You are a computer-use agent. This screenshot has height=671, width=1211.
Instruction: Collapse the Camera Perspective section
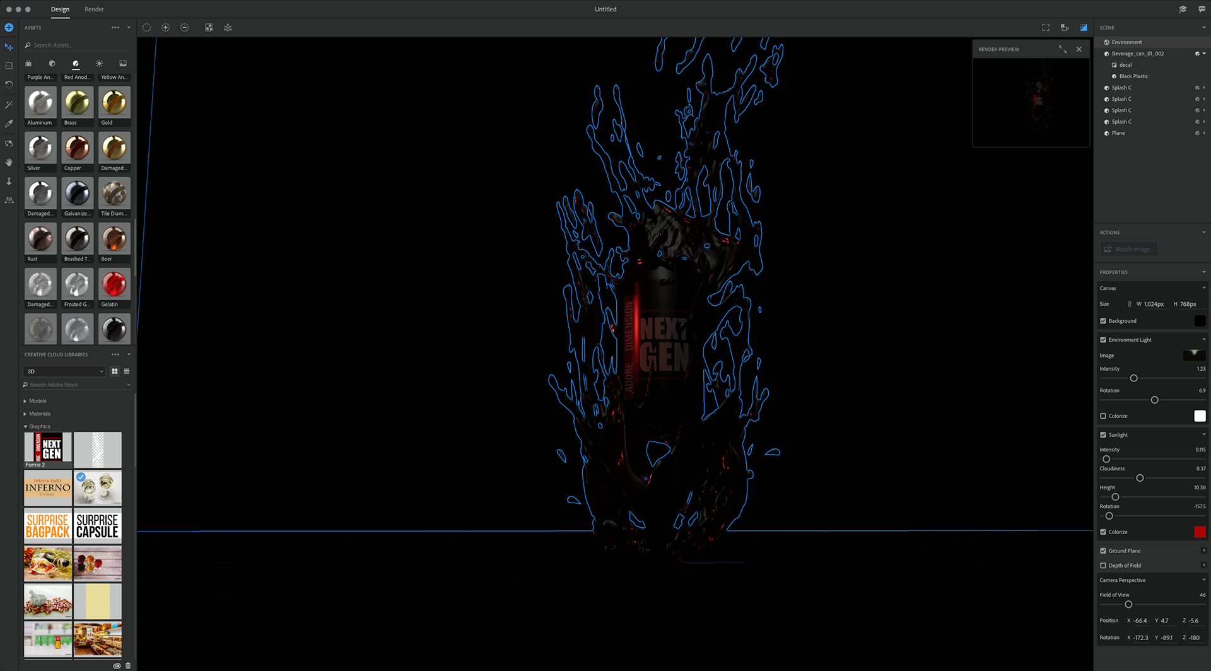1204,580
